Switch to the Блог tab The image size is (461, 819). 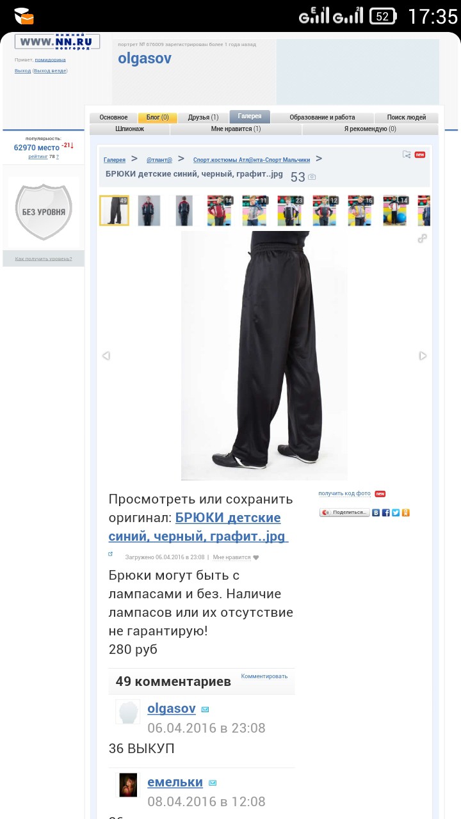158,118
